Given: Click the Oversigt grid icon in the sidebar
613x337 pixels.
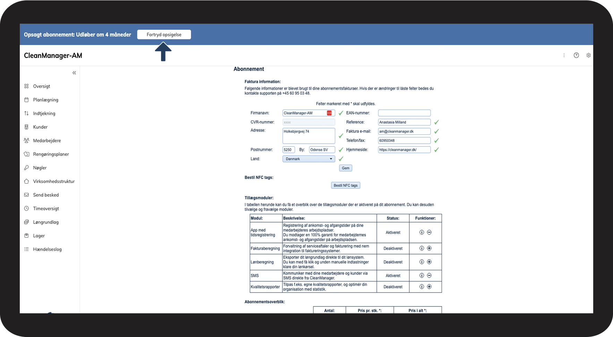Looking at the screenshot, I should [26, 86].
